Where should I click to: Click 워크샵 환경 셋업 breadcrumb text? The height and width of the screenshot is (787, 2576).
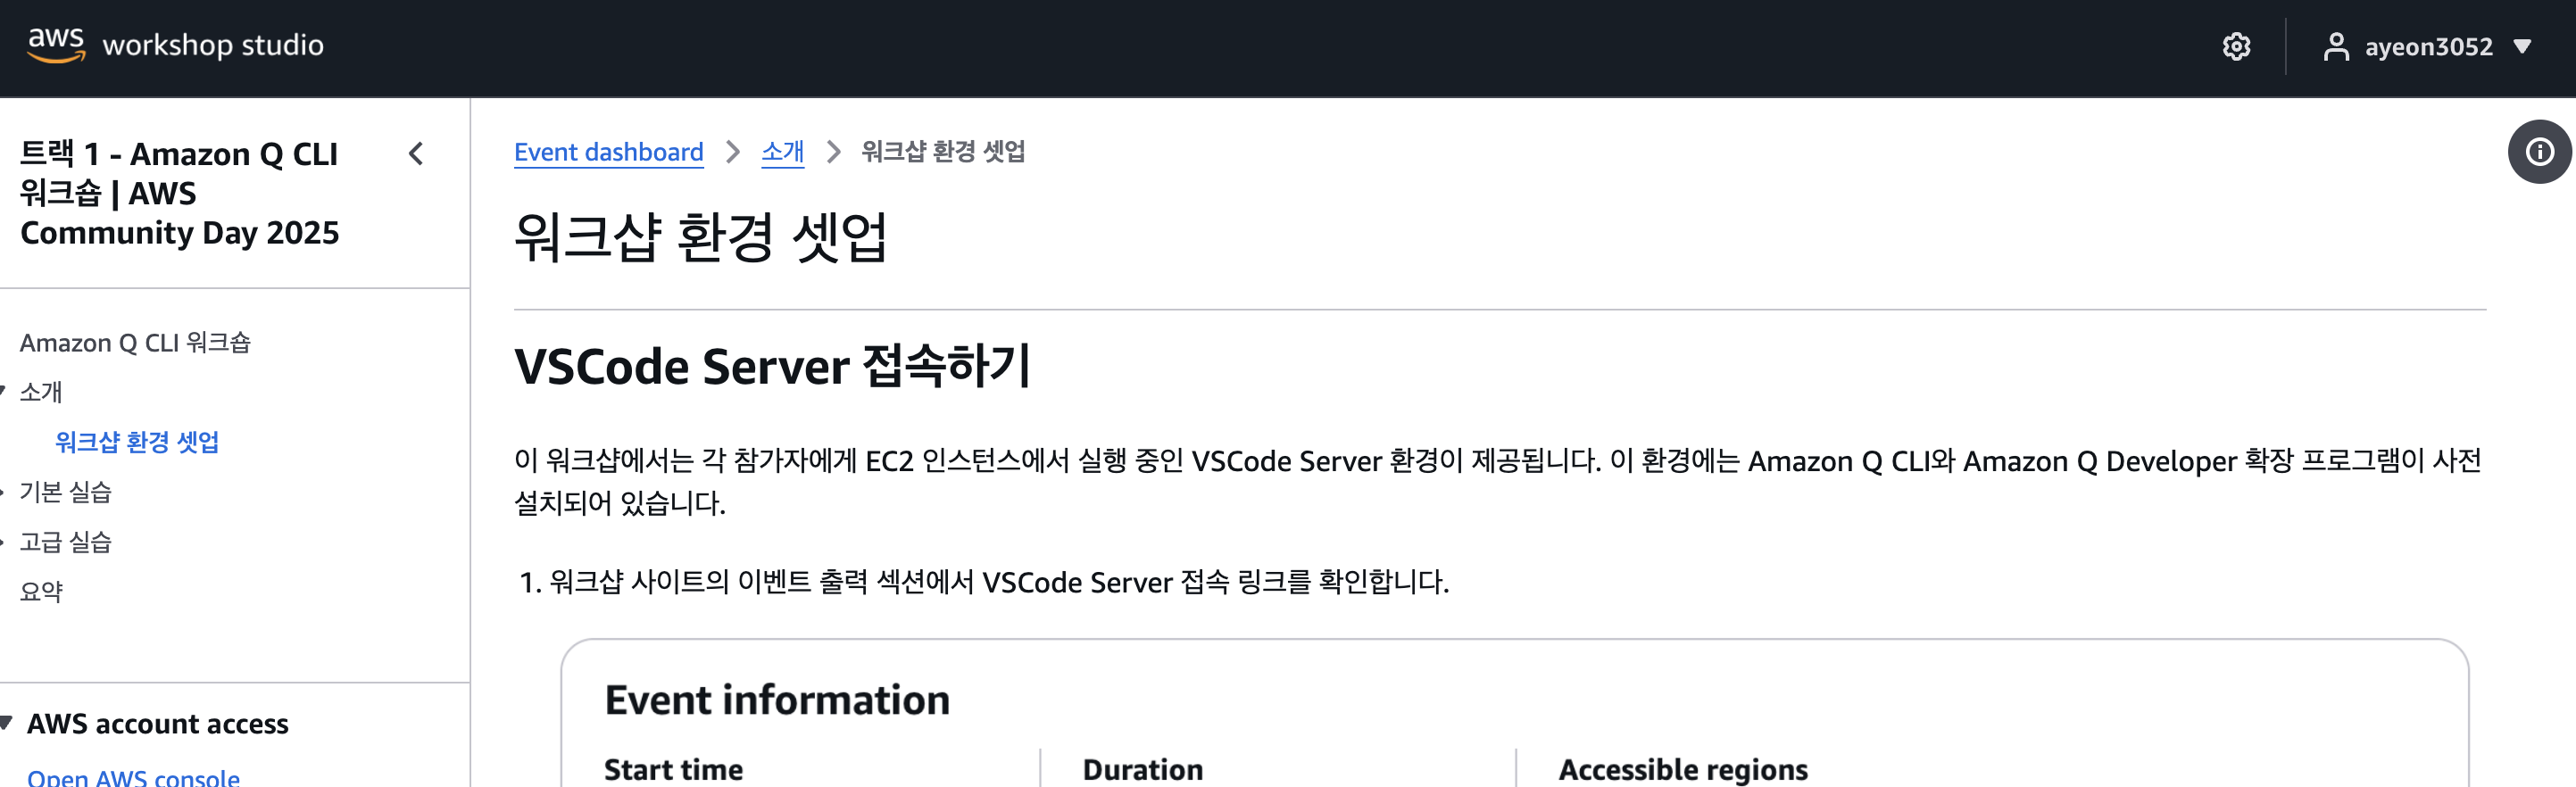click(x=943, y=151)
